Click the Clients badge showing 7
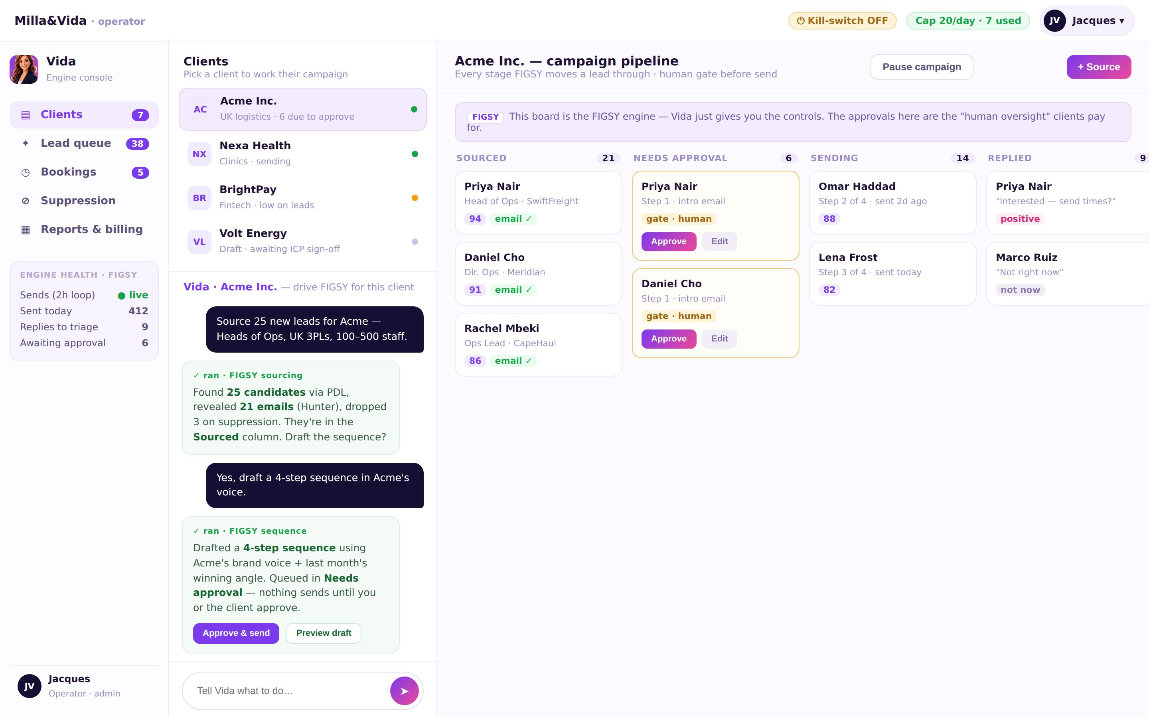This screenshot has width=1149, height=718. point(140,115)
